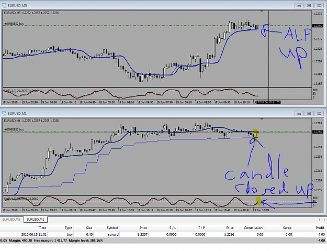
Task: Click the crosshair date label 2010.06.15 11:20
Action: click(x=268, y=102)
